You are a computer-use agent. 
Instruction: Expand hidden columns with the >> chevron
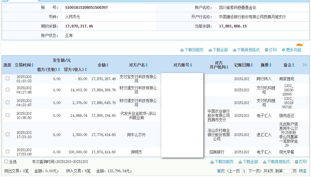[x=305, y=65]
